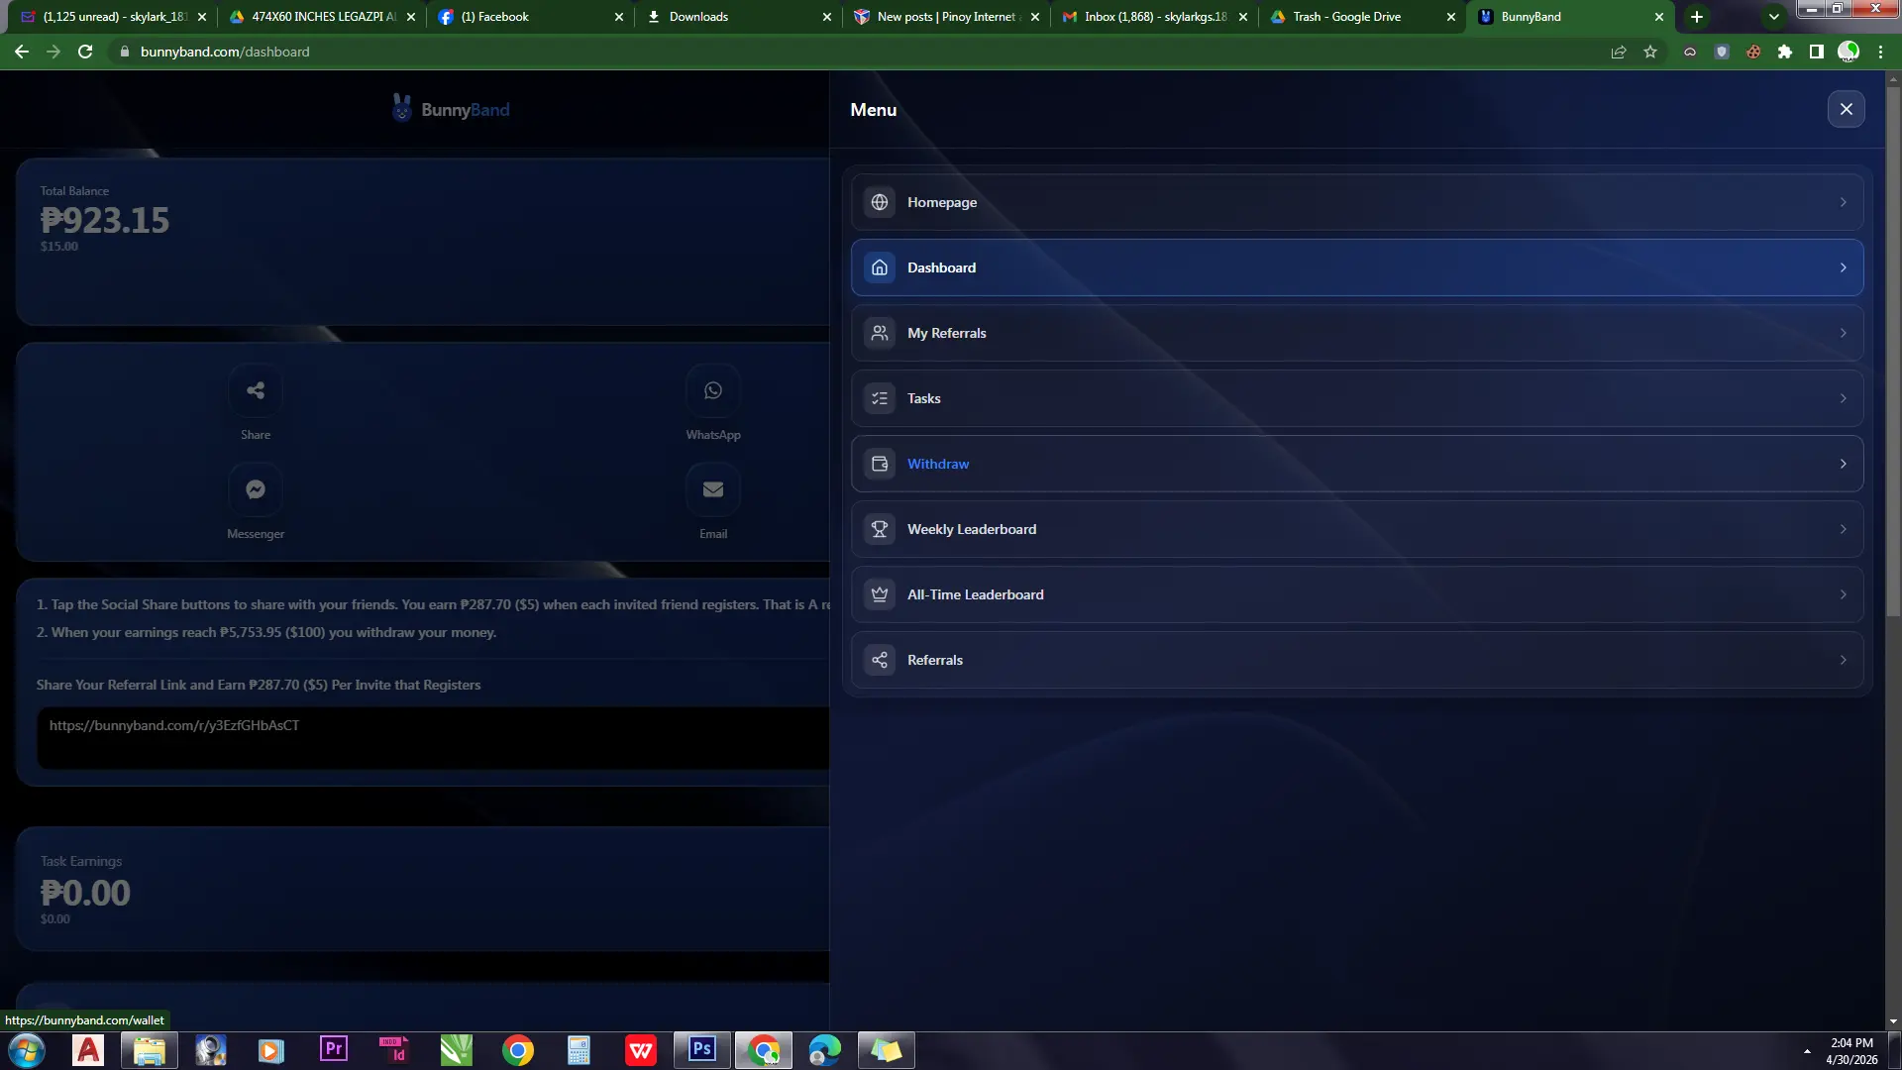Open Microsoft Edge from the taskbar
1902x1070 pixels.
tap(825, 1050)
